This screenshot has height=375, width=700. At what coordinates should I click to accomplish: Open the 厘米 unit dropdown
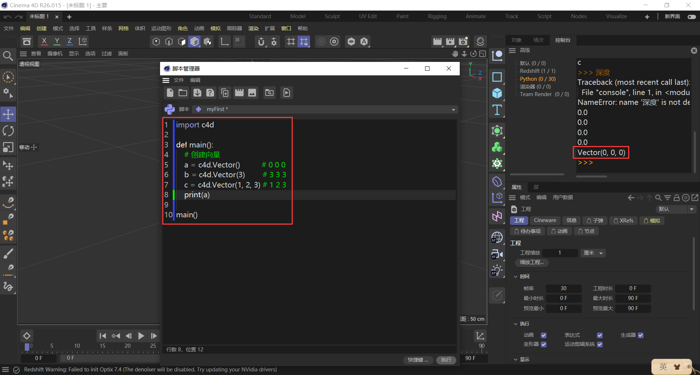point(593,253)
